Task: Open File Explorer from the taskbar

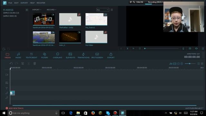Action: click(78, 113)
